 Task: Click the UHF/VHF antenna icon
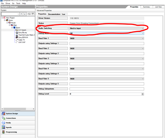[x=17, y=42]
